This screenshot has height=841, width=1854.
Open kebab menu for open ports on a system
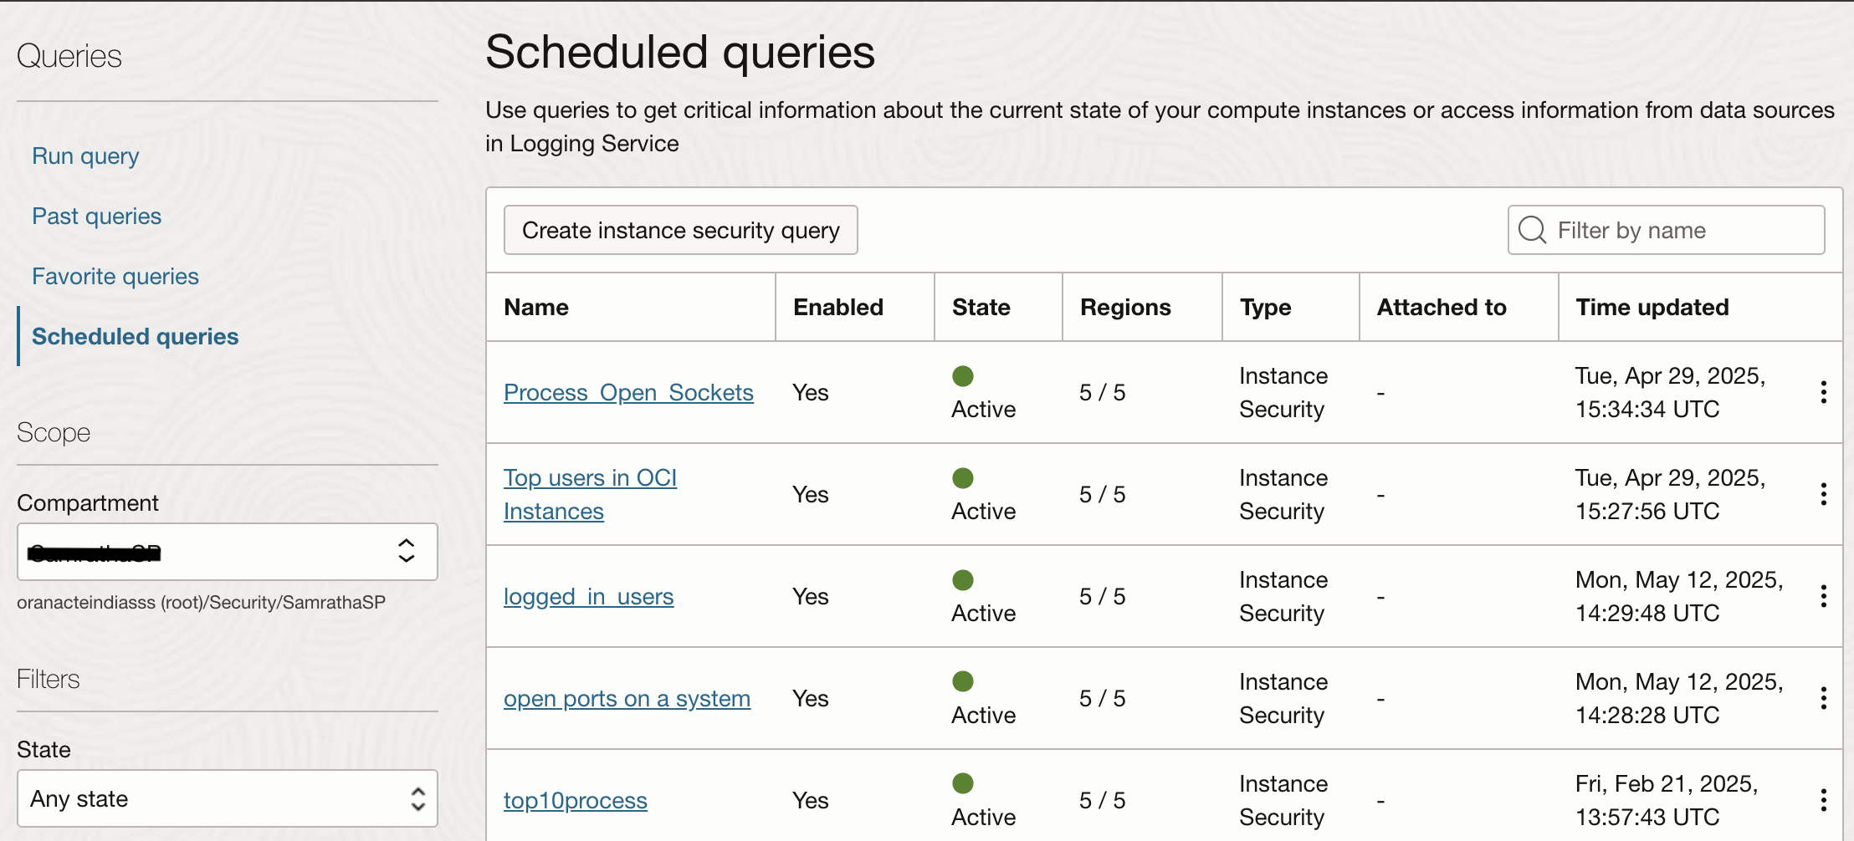(1823, 698)
